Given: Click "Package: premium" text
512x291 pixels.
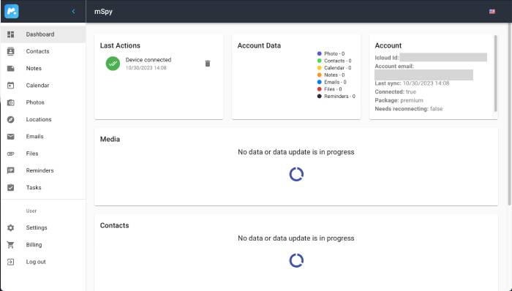Looking at the screenshot, I should [x=399, y=100].
